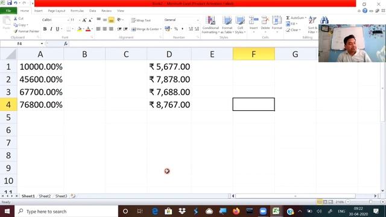Screen dimensions: 386x217
Task: Select row 5 header
Action: pyautogui.click(x=8, y=118)
